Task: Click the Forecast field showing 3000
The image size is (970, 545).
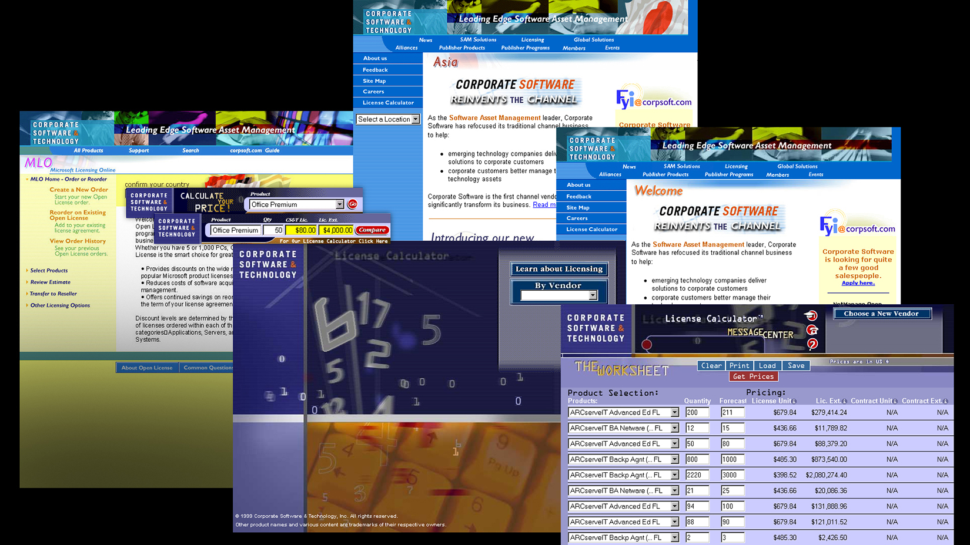Action: (x=732, y=475)
